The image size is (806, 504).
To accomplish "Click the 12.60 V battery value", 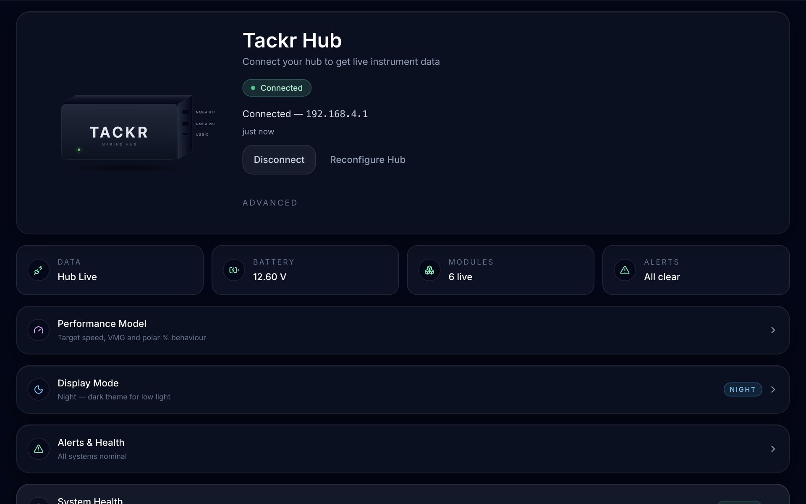I will [x=270, y=277].
